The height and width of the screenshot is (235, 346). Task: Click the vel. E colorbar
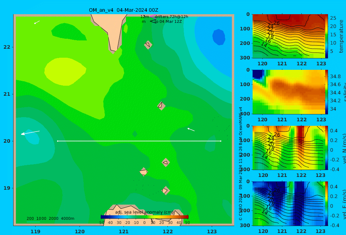point(327,204)
